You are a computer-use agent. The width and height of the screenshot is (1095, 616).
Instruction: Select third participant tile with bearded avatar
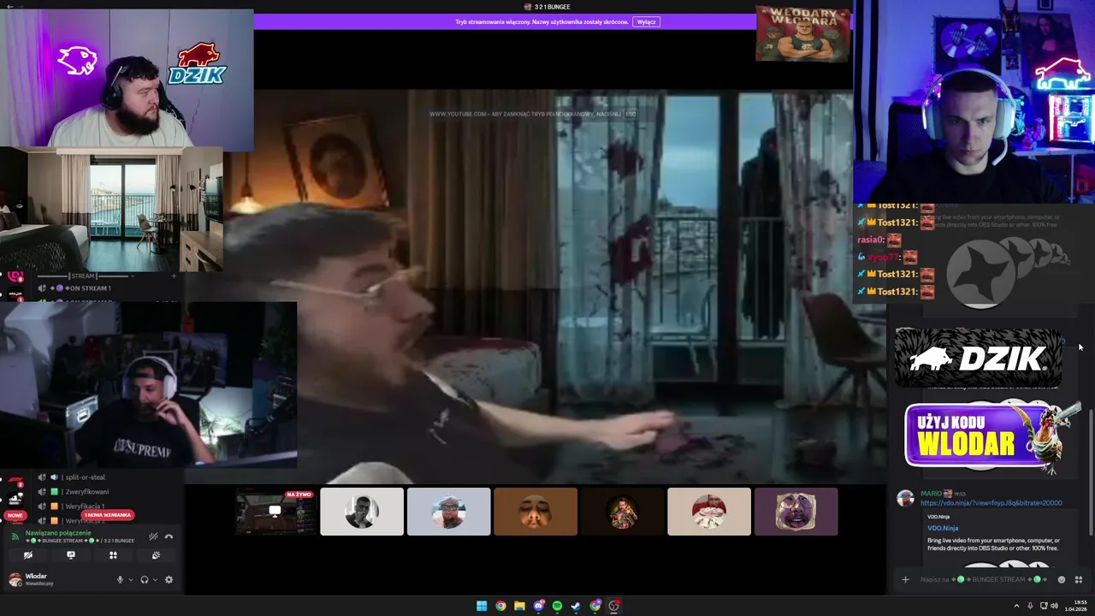click(448, 512)
